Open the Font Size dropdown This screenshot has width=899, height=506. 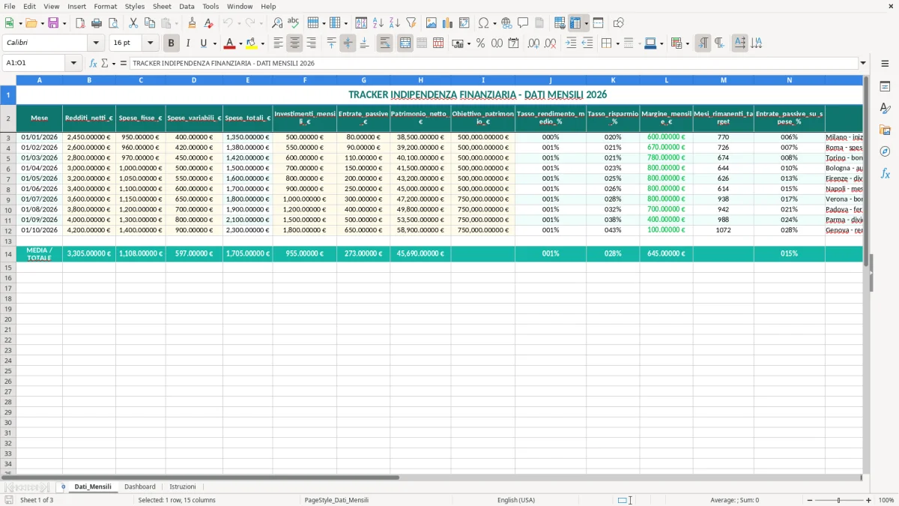click(151, 43)
